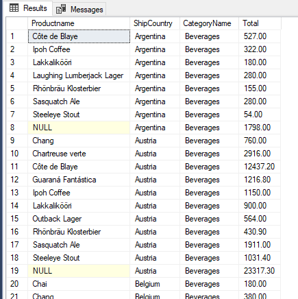The height and width of the screenshot is (299, 298).
Task: Click the Messages tab icon
Action: [61, 9]
